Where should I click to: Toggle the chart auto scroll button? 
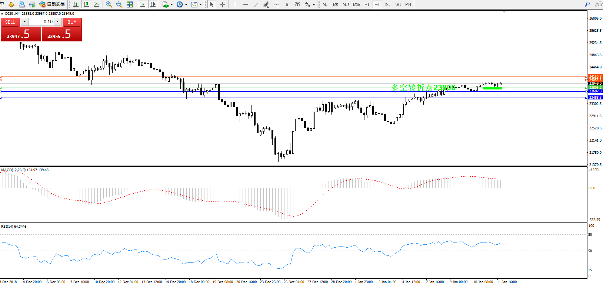[143, 4]
